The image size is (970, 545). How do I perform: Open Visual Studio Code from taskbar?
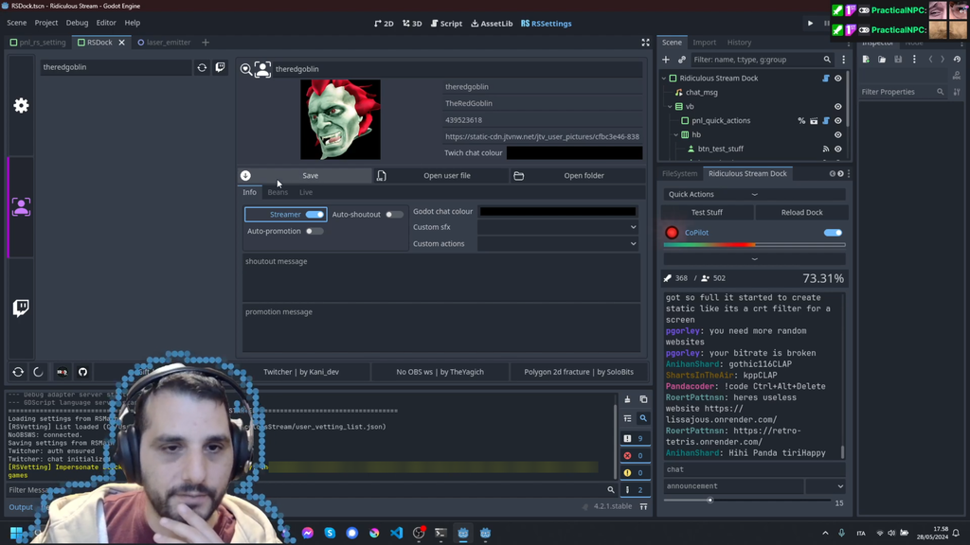click(x=397, y=533)
